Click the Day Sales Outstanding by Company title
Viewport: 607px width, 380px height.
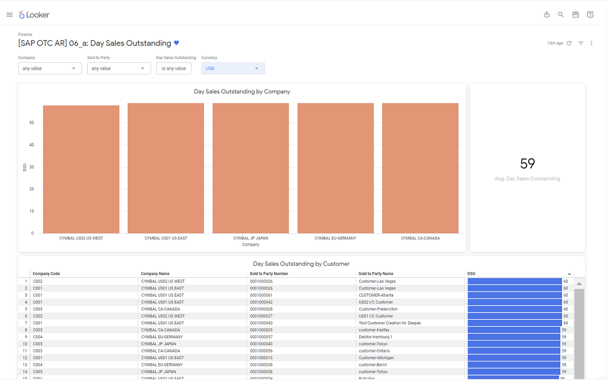tap(242, 92)
